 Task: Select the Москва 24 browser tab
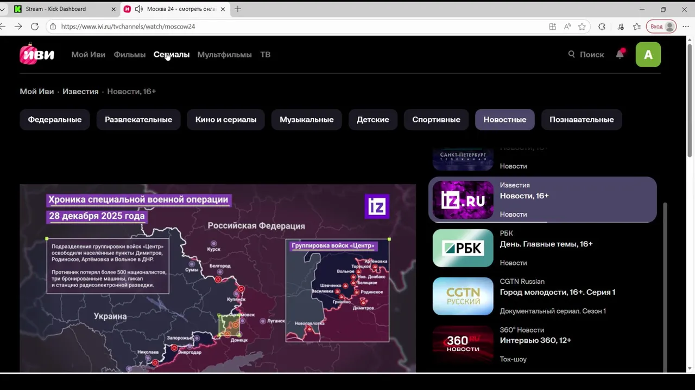(x=175, y=9)
